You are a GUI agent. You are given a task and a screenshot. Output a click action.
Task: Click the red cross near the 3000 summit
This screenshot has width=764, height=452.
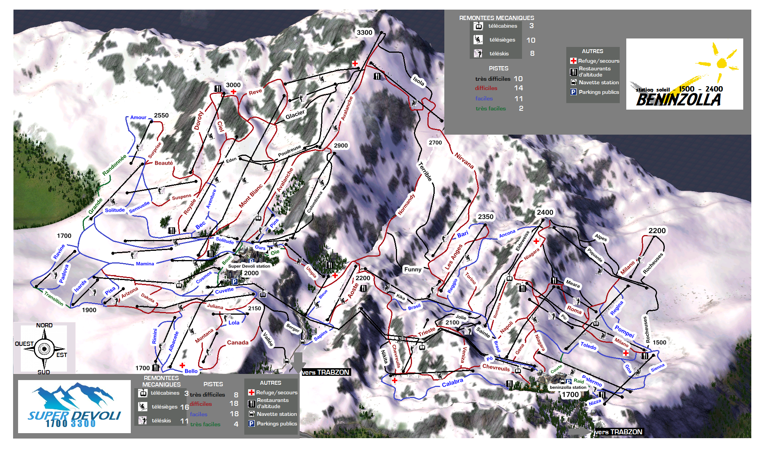point(234,92)
